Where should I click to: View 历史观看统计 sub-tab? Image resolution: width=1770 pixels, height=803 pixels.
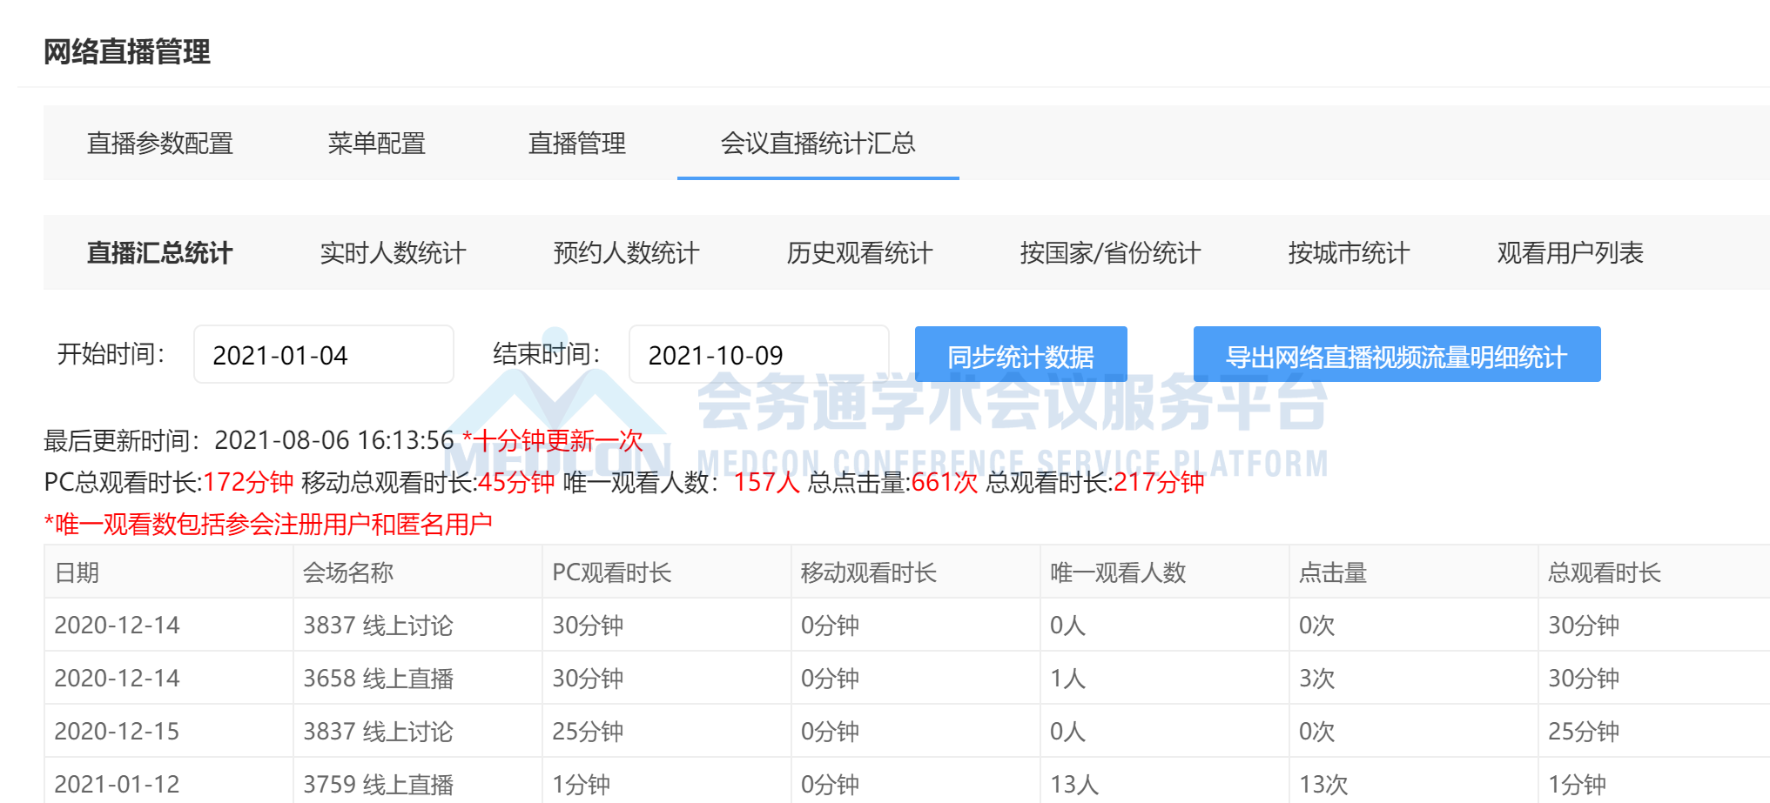pos(860,252)
